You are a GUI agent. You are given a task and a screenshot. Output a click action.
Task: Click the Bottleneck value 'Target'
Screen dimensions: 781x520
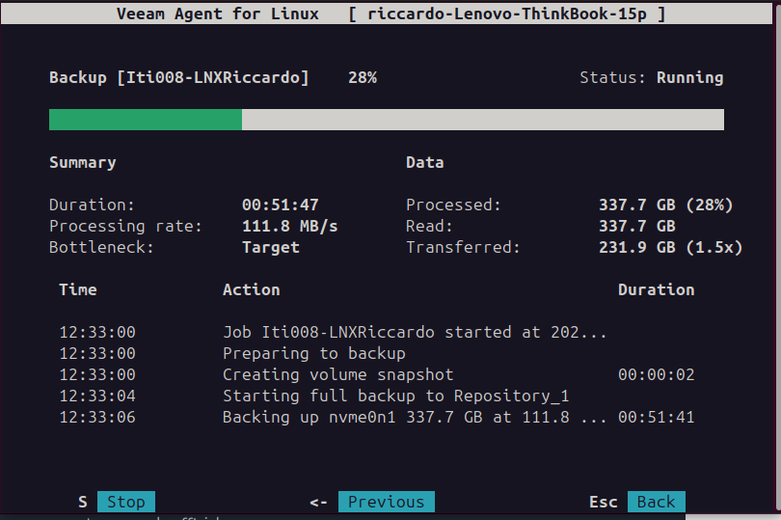(271, 247)
